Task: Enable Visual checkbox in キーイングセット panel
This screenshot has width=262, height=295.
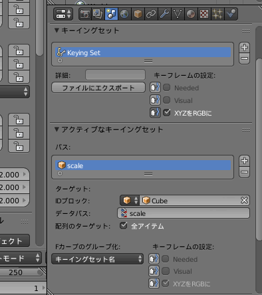Action: click(167, 100)
